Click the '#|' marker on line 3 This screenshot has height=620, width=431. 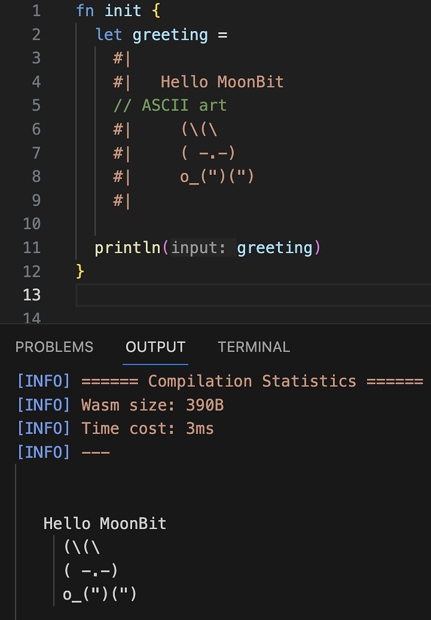[121, 58]
